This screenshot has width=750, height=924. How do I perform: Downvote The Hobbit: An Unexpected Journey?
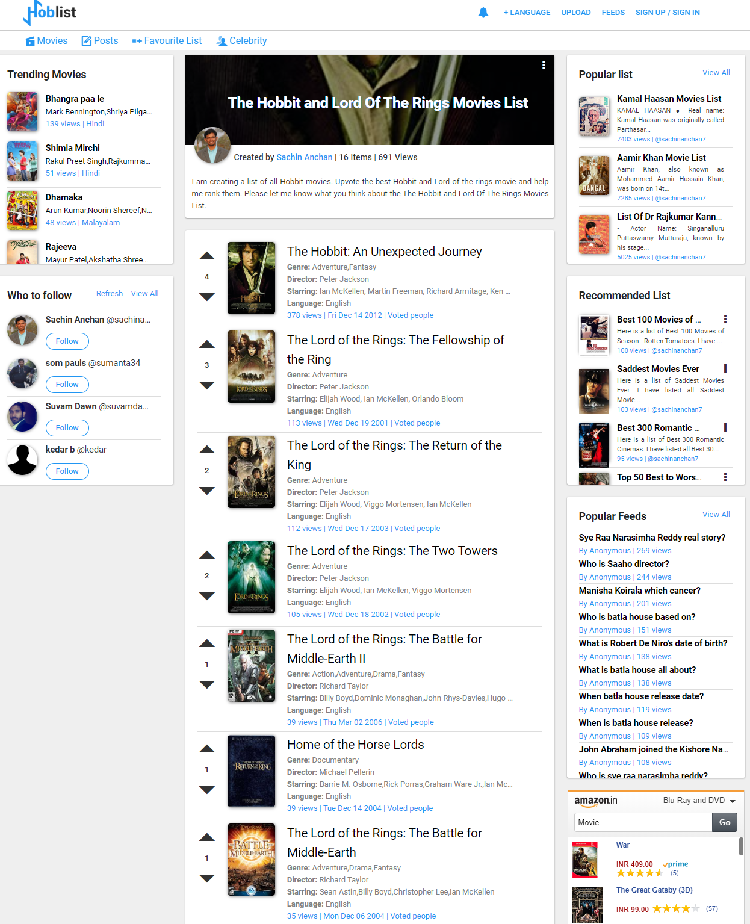(x=207, y=297)
